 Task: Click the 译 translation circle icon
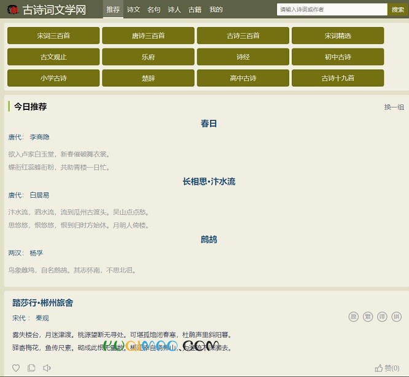click(382, 317)
